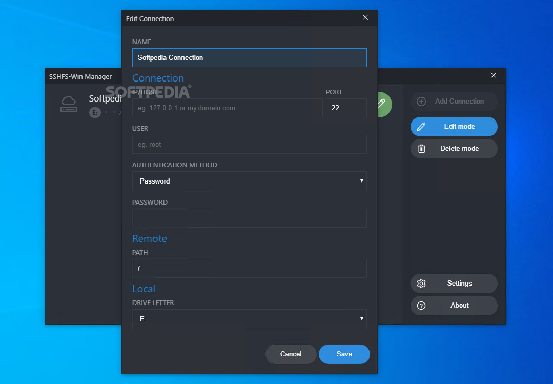Open the Drive Letter dropdown showing E:
The width and height of the screenshot is (553, 384).
(250, 319)
